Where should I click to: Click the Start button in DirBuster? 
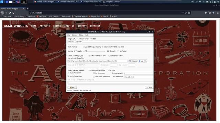click(x=149, y=87)
